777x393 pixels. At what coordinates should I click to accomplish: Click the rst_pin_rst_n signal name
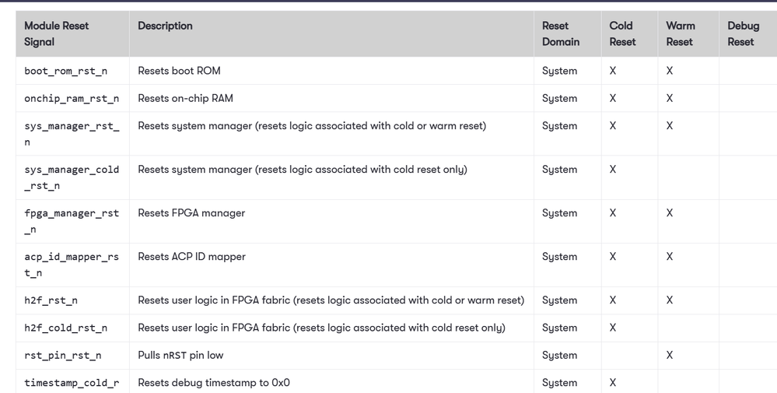(63, 356)
